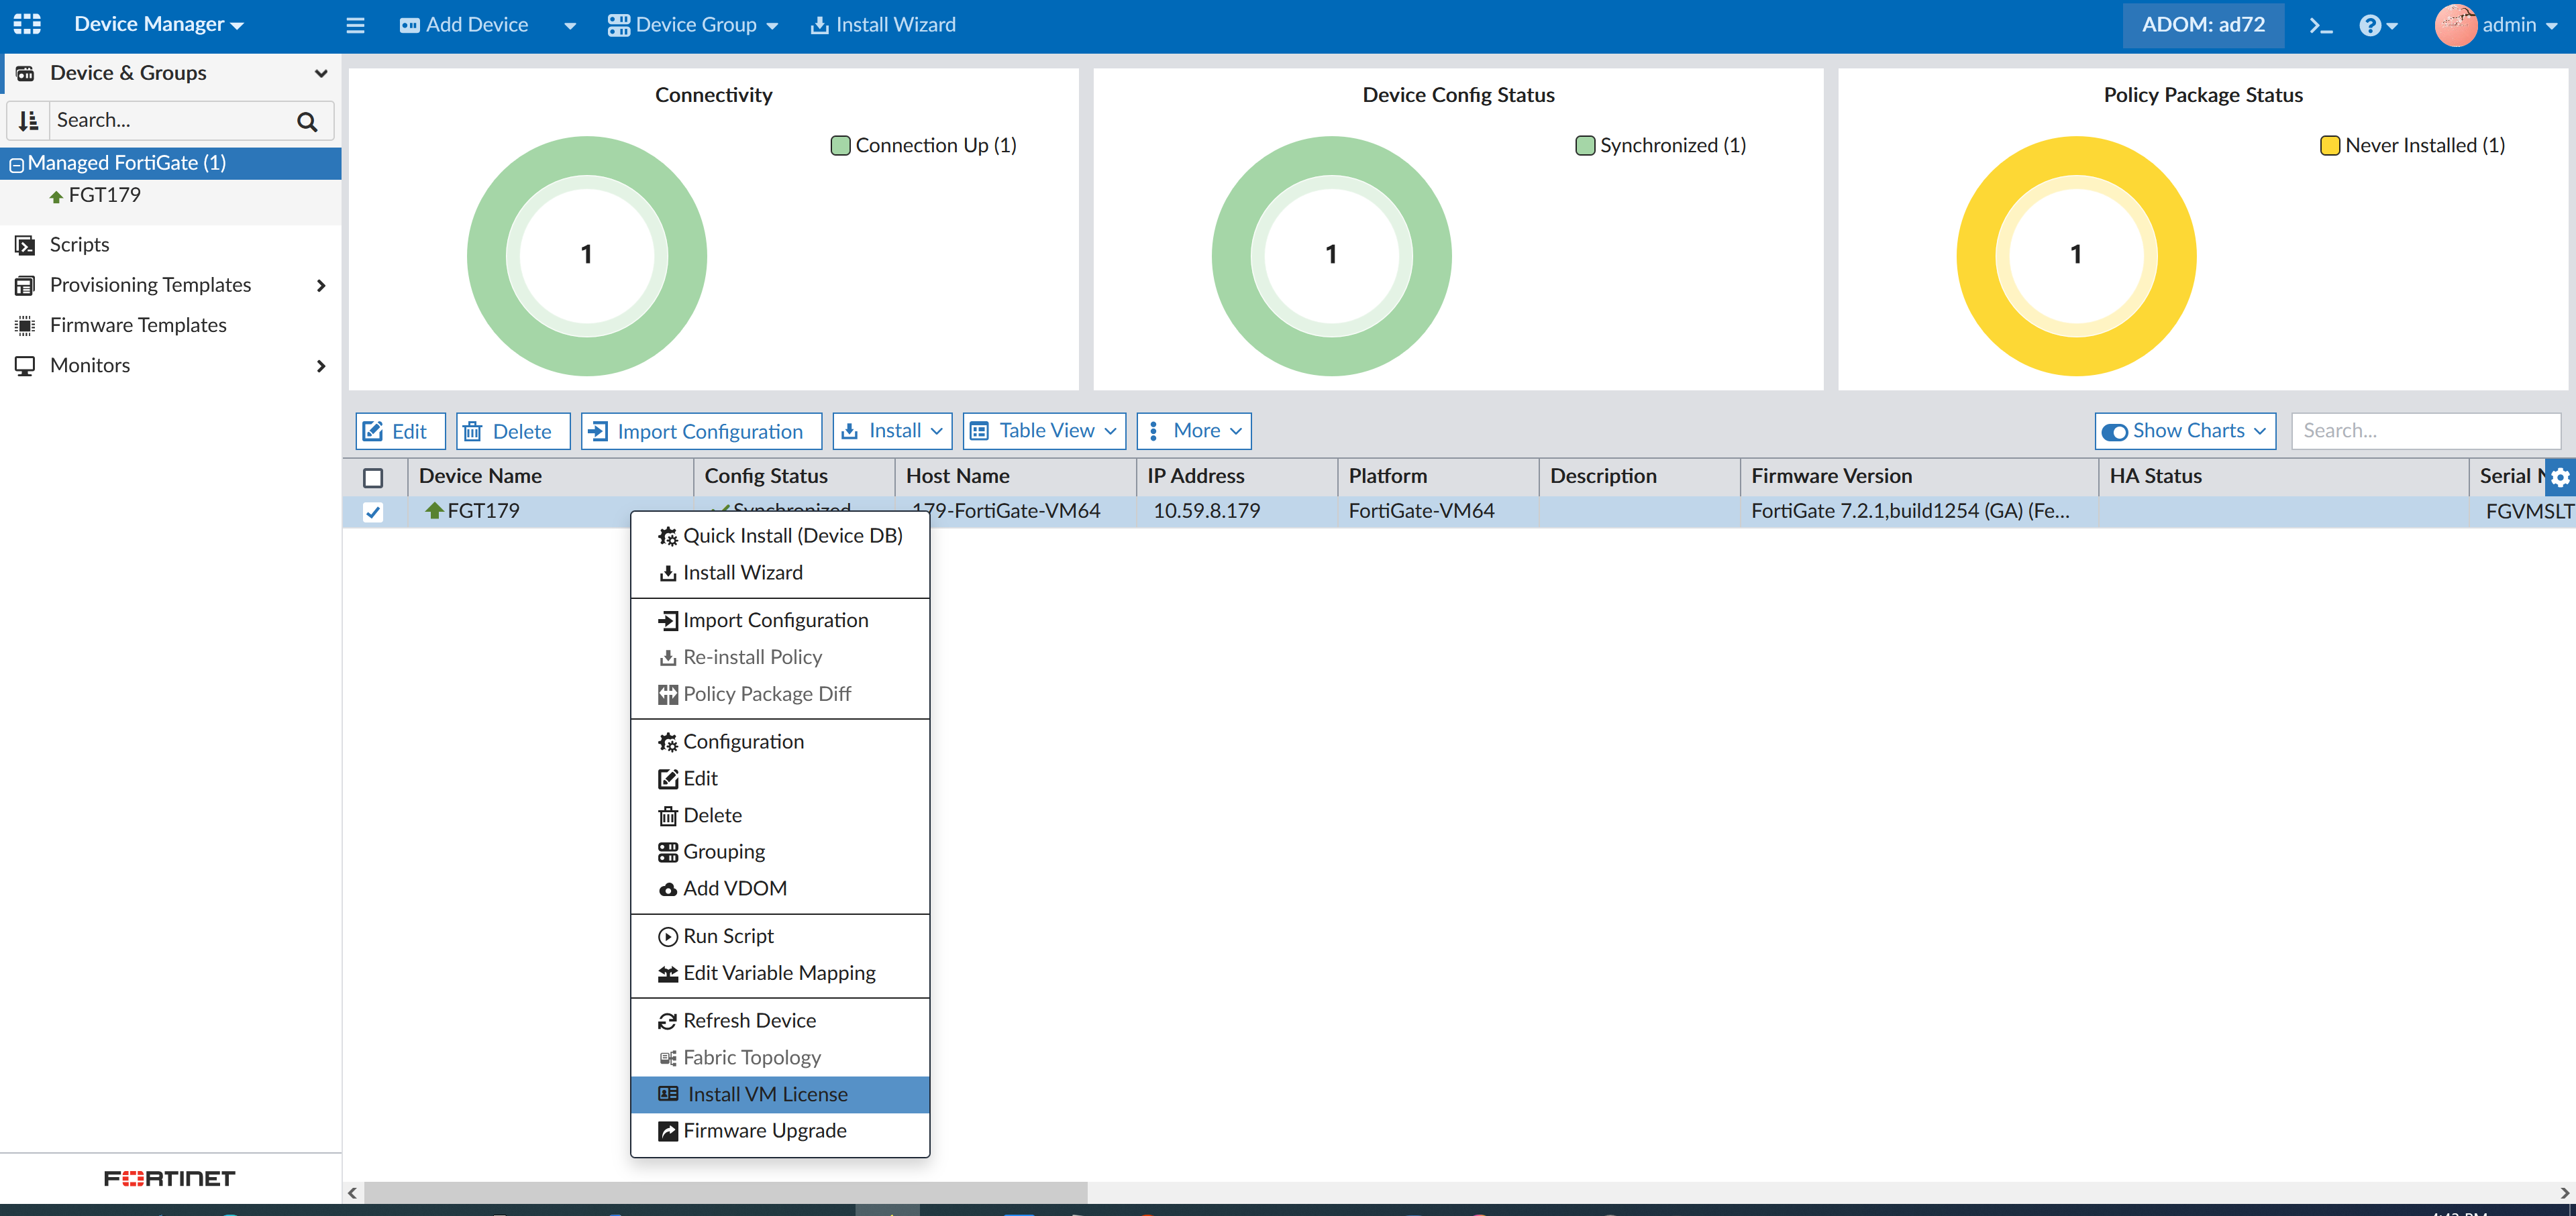Click the device table search field

(x=2424, y=431)
